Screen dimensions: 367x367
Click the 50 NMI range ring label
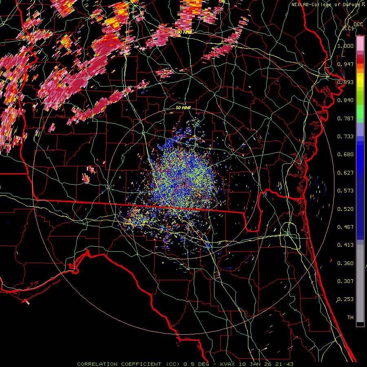pos(183,108)
